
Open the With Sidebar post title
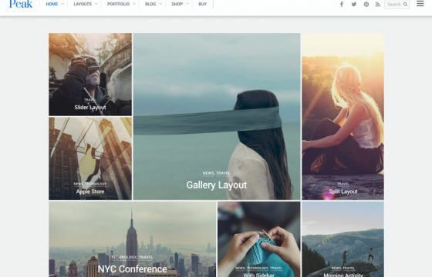point(258,275)
